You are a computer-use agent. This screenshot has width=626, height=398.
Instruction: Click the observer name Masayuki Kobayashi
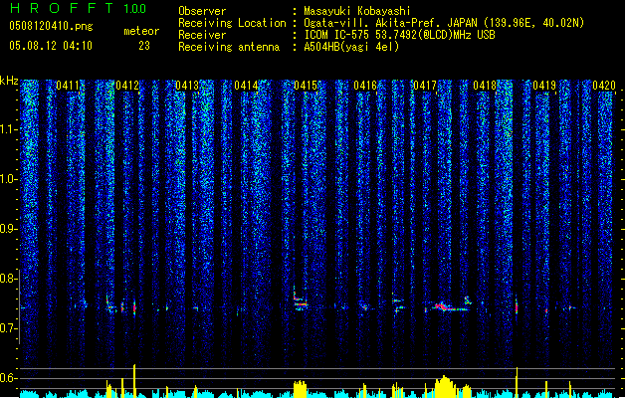tap(356, 11)
